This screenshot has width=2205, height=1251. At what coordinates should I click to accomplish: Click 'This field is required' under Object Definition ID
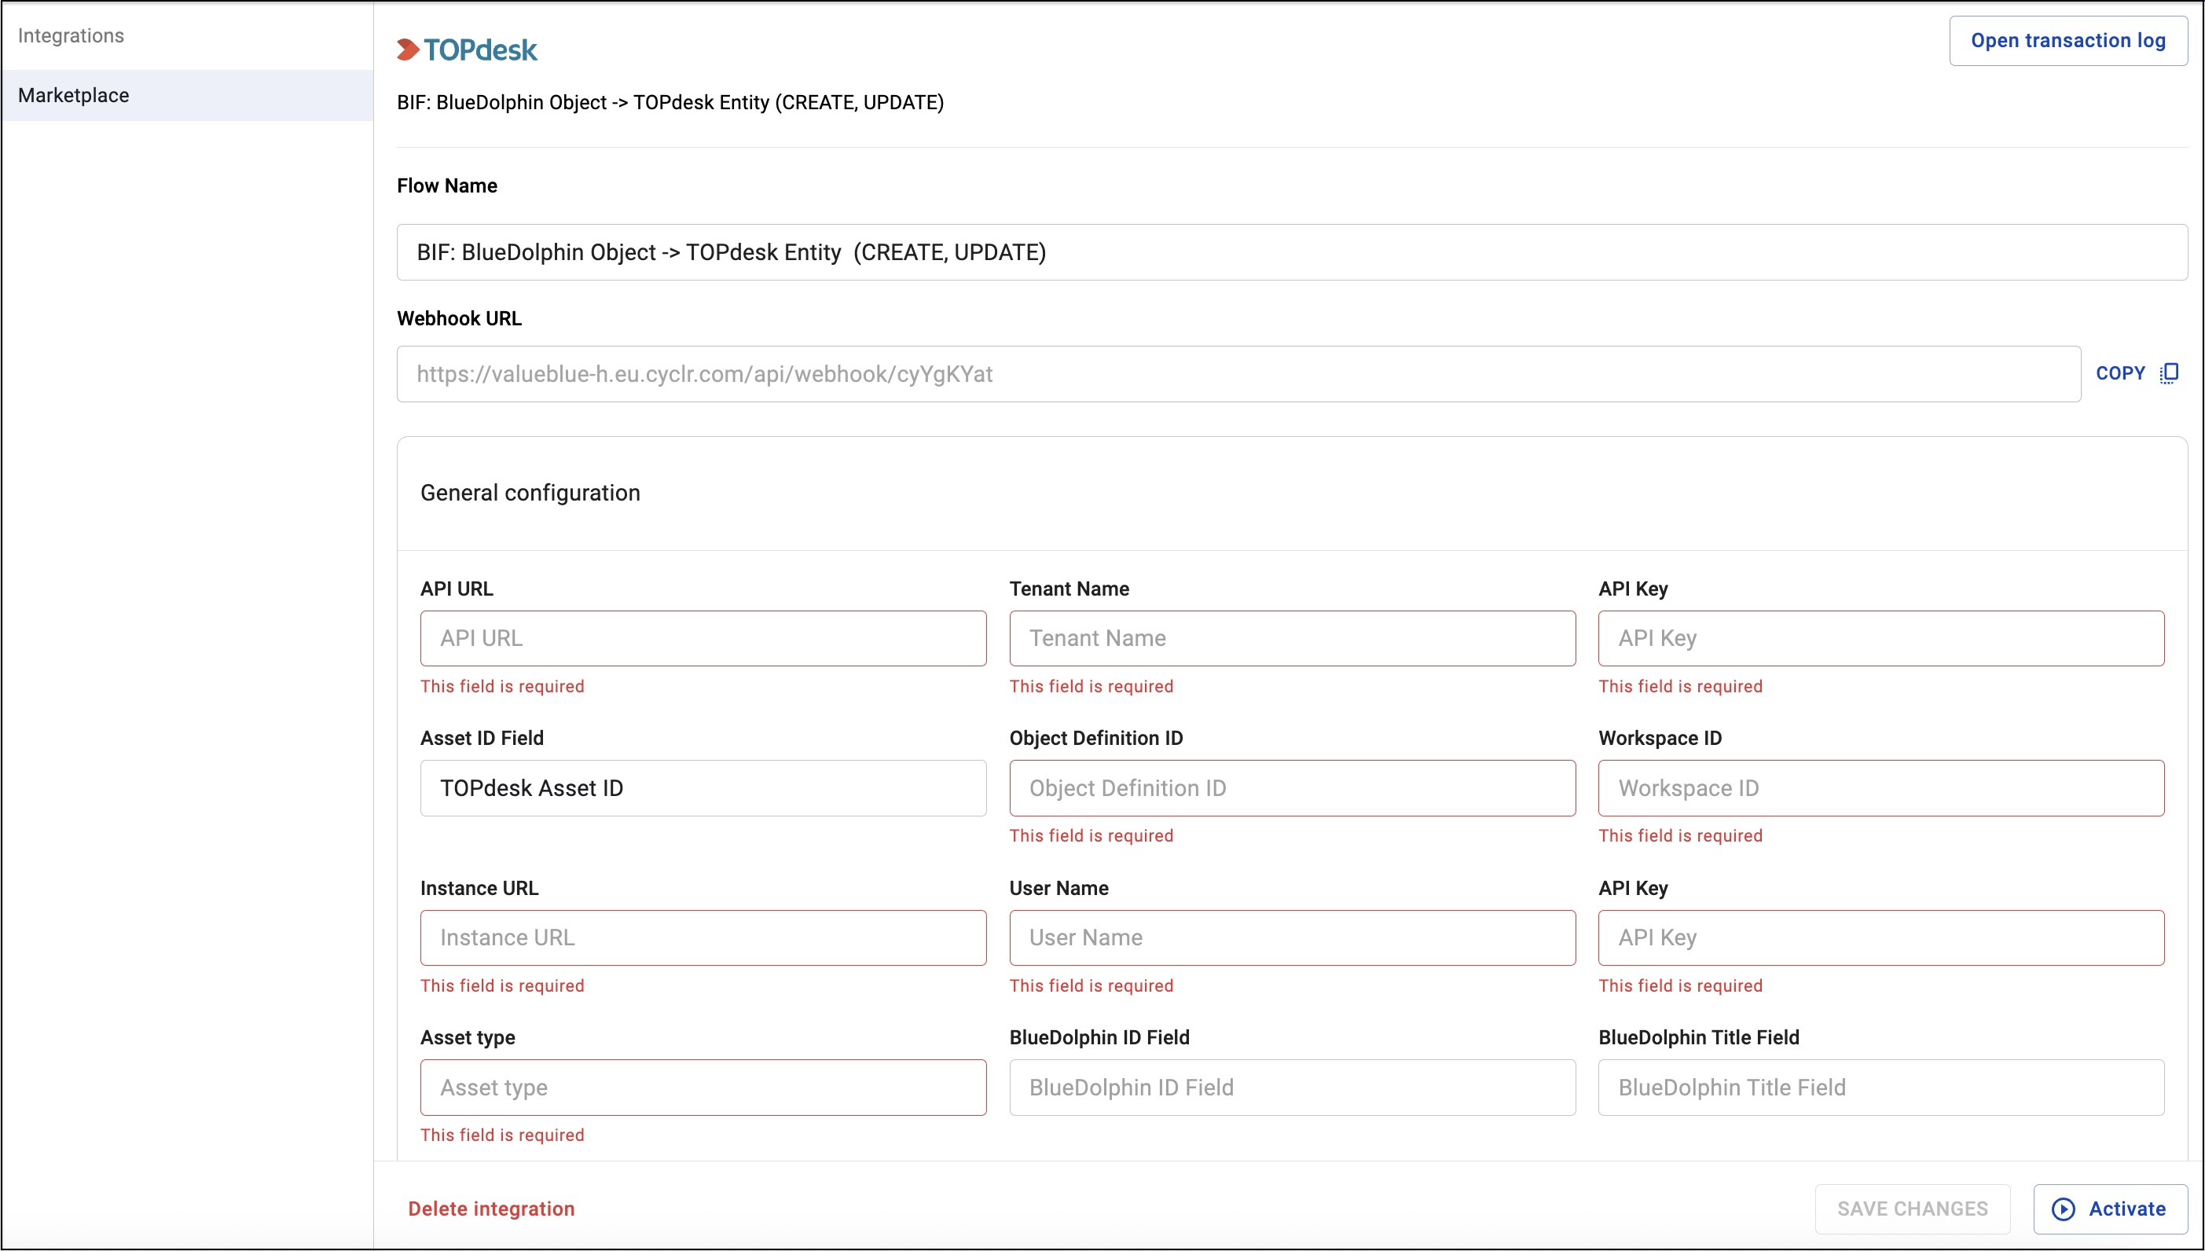pyautogui.click(x=1091, y=836)
